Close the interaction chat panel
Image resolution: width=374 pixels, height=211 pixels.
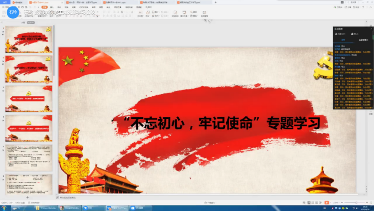point(370,29)
